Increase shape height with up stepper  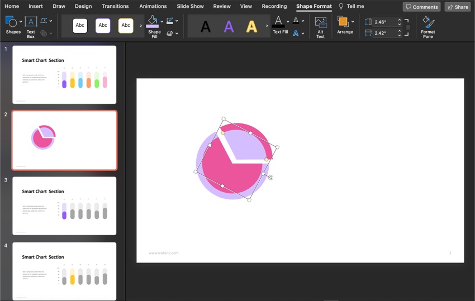click(x=399, y=20)
